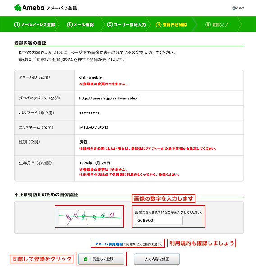
Task: Click the 入力内容を修正 button
Action: click(x=157, y=259)
